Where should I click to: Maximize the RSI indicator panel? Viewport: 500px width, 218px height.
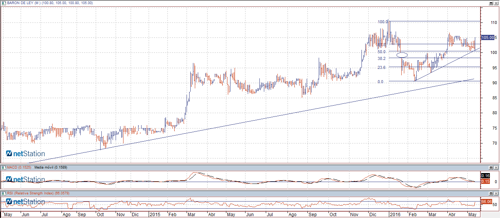(x=491, y=193)
